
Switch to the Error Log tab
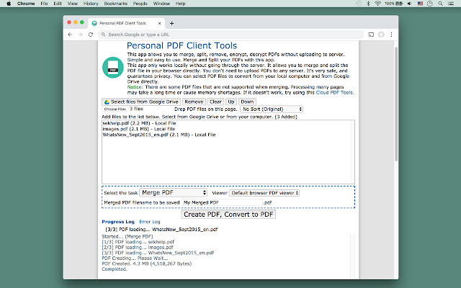tap(150, 222)
